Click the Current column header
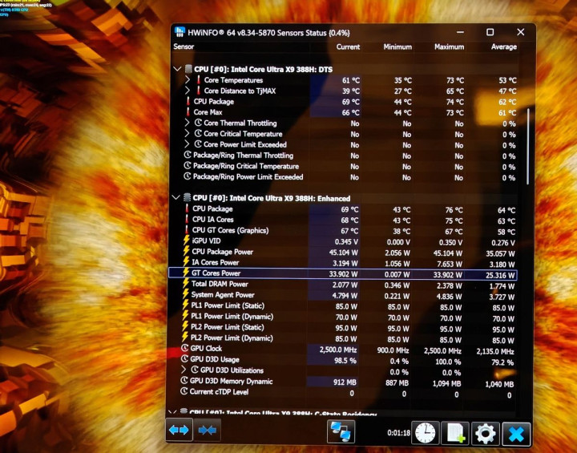The width and height of the screenshot is (577, 453). [348, 47]
